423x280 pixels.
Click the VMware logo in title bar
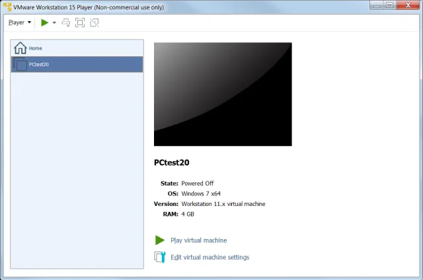7,7
